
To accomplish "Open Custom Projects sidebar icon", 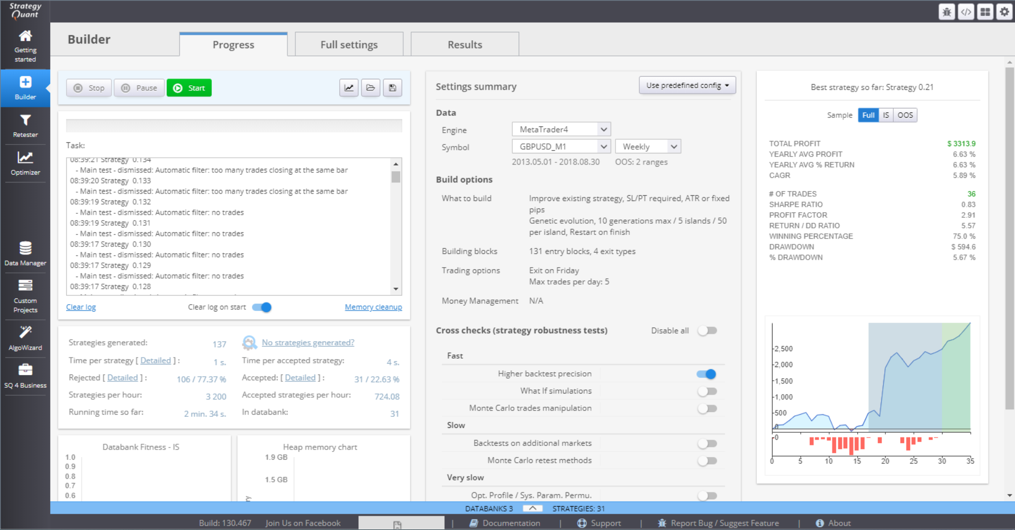I will 25,286.
